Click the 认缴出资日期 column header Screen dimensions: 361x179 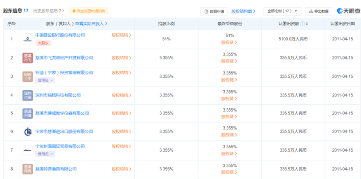(343, 24)
